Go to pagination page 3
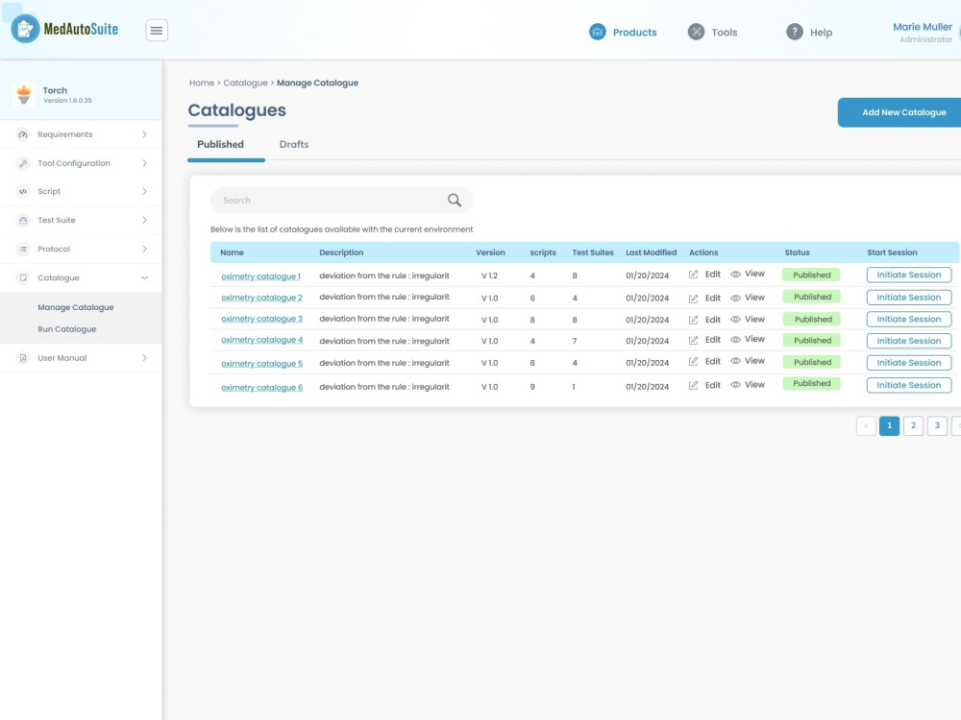The image size is (961, 720). 937,425
